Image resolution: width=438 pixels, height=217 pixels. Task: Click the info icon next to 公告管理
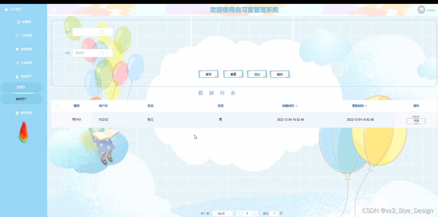(x=17, y=36)
